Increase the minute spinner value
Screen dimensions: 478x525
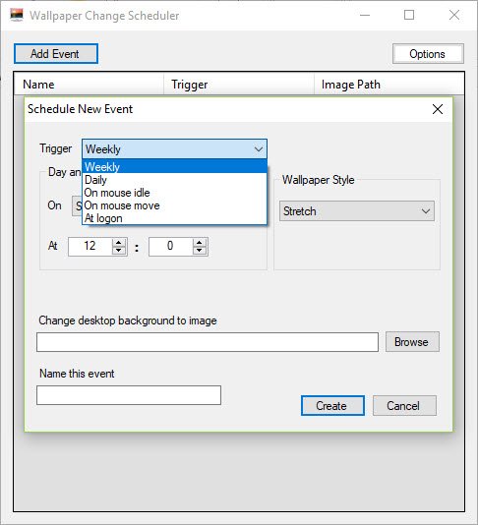(x=200, y=242)
